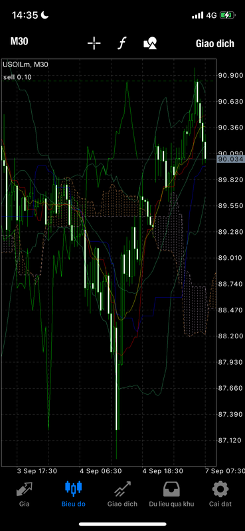The image size is (245, 531).
Task: Tap the 3 Sep 17:30 time label
Action: coord(37,471)
